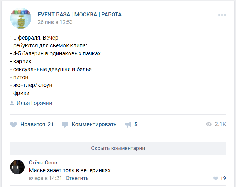This screenshot has width=236, height=187.
Task: Collapse comments with Скрыть комментарии
Action: tap(118, 148)
